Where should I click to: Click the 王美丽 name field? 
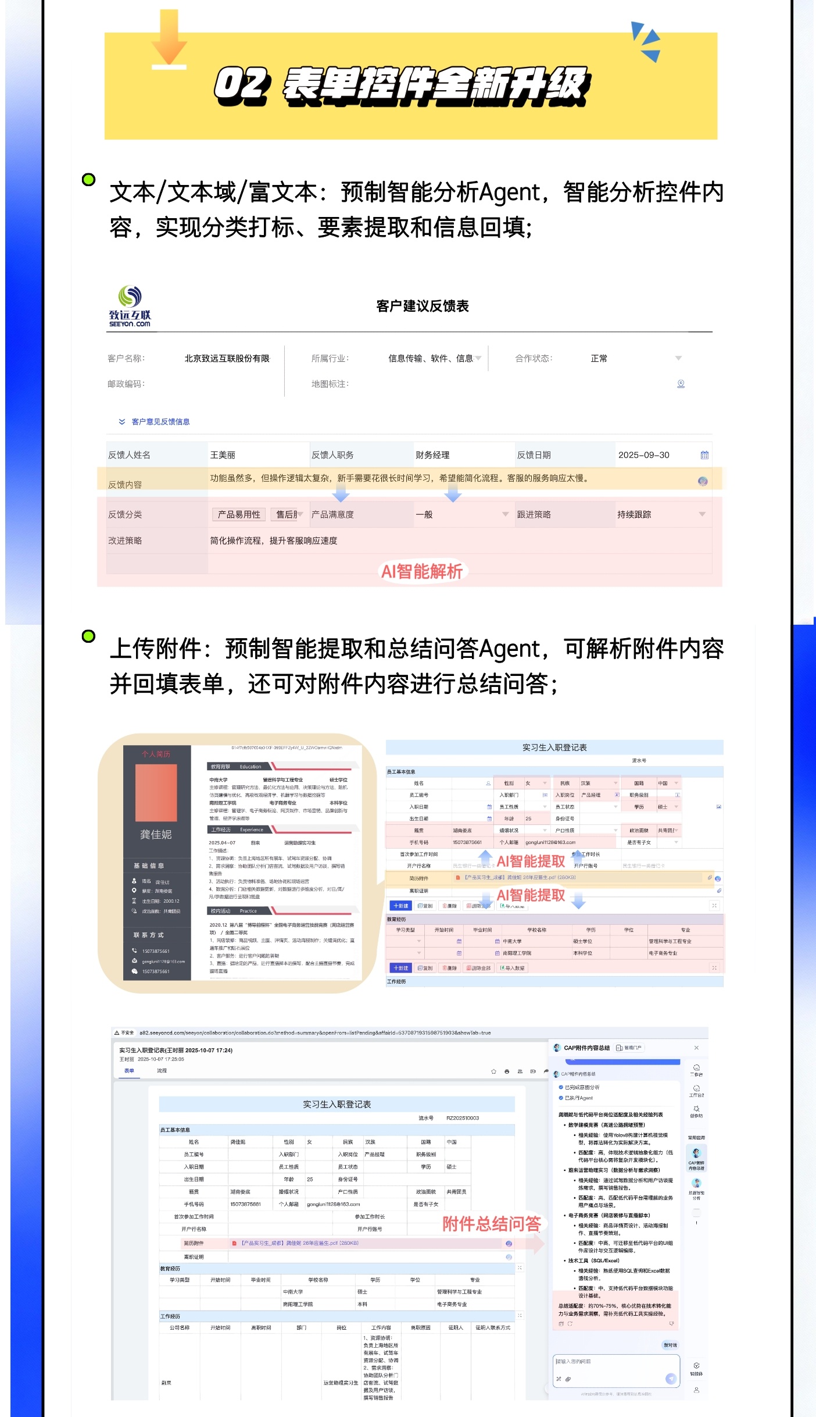[258, 455]
